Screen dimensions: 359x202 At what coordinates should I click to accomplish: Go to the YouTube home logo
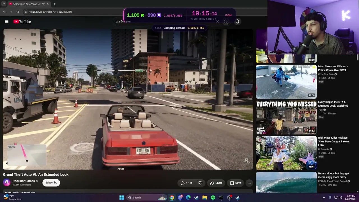coord(22,22)
